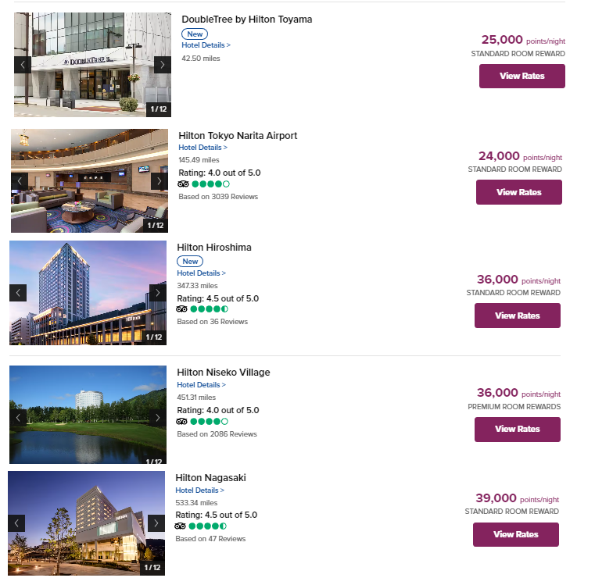This screenshot has width=595, height=585.
Task: Go to previous Hilton Nagasaki photo
Action: (16, 523)
